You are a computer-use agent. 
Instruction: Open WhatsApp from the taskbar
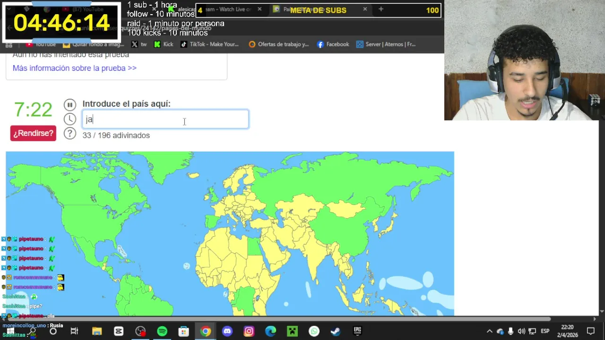pyautogui.click(x=314, y=331)
